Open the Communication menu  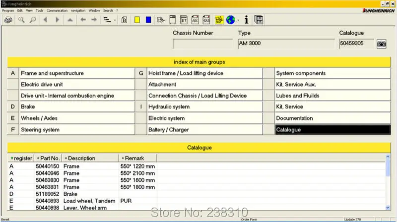coord(57,10)
